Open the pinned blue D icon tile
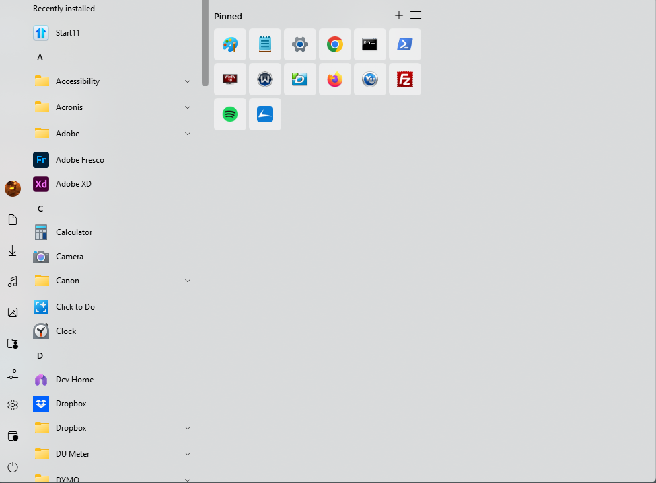Image resolution: width=656 pixels, height=483 pixels. 300,79
